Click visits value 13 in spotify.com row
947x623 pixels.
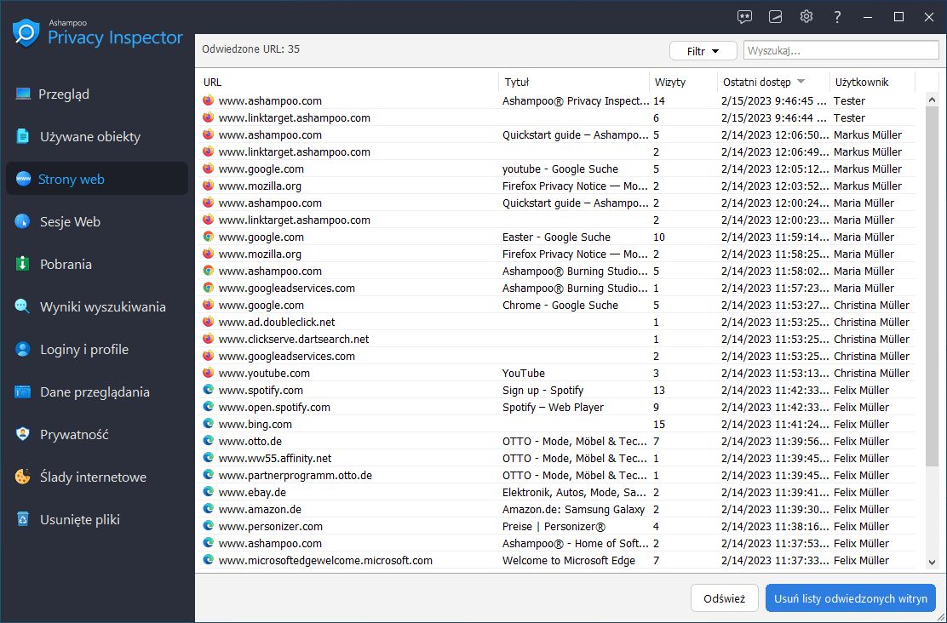(659, 390)
